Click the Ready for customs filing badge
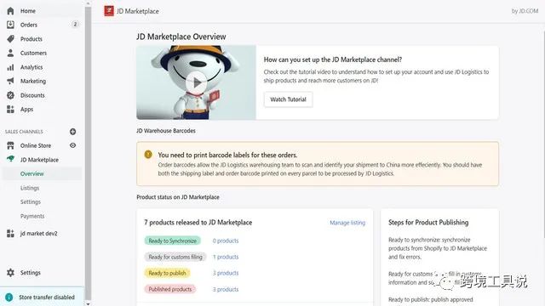Image resolution: width=545 pixels, height=306 pixels. coord(175,257)
